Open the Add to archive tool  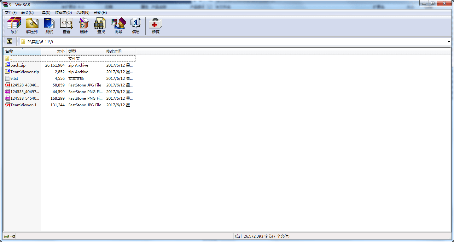[14, 25]
